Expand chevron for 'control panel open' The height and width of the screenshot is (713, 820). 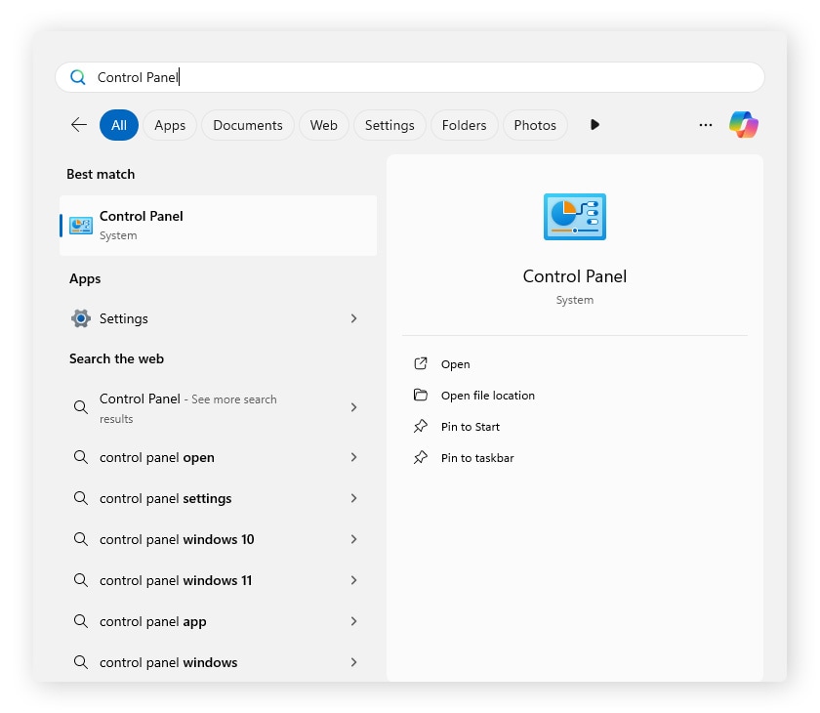(x=354, y=457)
